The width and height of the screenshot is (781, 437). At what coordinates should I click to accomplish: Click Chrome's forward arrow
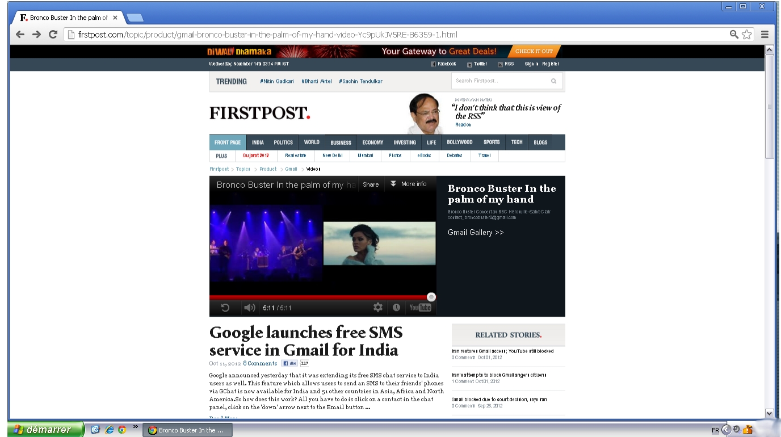(x=37, y=35)
